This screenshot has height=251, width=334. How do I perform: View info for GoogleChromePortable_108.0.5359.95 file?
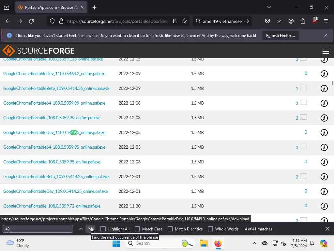coord(324,162)
